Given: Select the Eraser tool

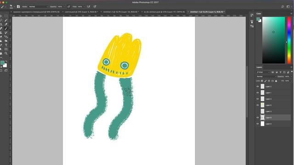Looking at the screenshot, I should pos(1,37).
